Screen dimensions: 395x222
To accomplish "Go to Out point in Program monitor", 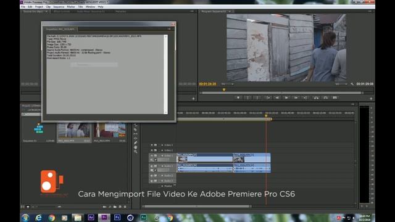I will pos(306,97).
